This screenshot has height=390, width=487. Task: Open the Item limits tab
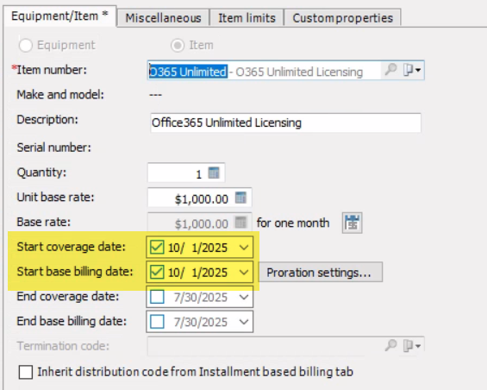[x=247, y=18]
